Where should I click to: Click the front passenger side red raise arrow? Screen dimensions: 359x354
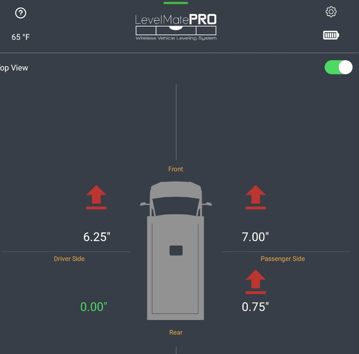256,197
